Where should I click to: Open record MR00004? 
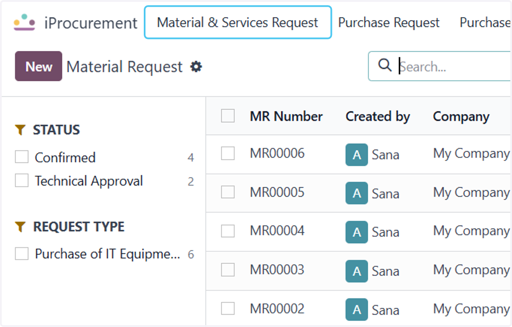[x=277, y=231]
